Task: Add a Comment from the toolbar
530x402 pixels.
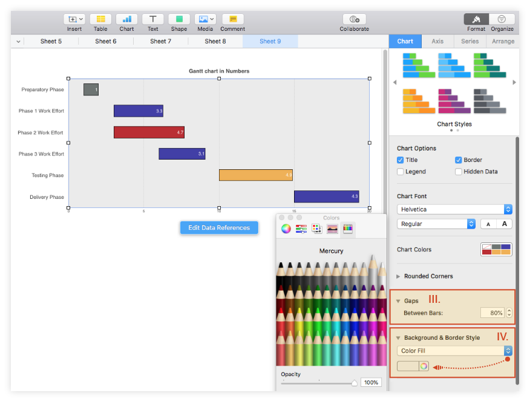Action: pos(232,20)
